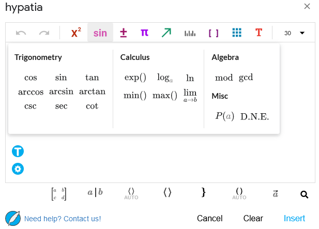Insert the lim a→b limit template

190,95
